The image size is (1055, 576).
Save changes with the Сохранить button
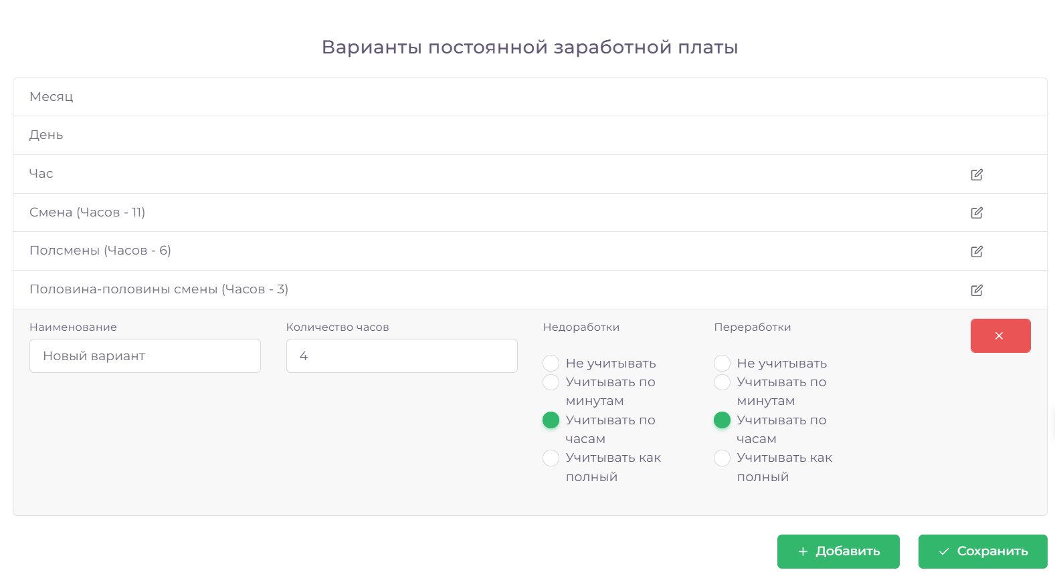click(983, 551)
